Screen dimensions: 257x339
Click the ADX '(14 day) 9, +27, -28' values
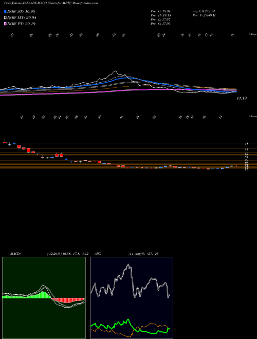[x=142, y=254]
